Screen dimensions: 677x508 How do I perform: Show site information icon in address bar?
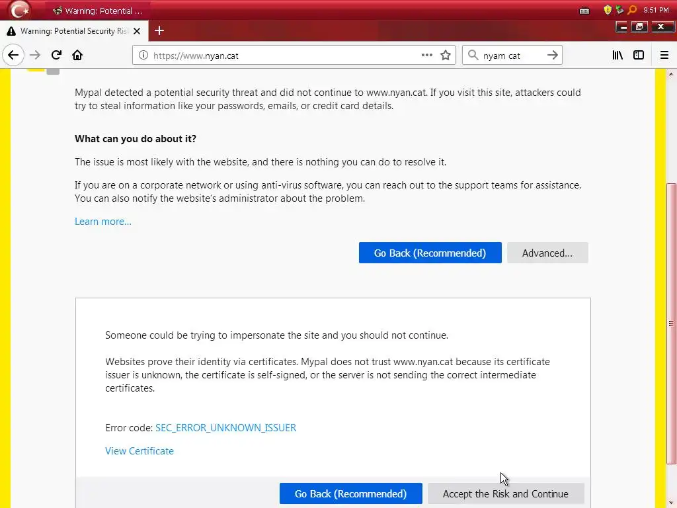(143, 56)
